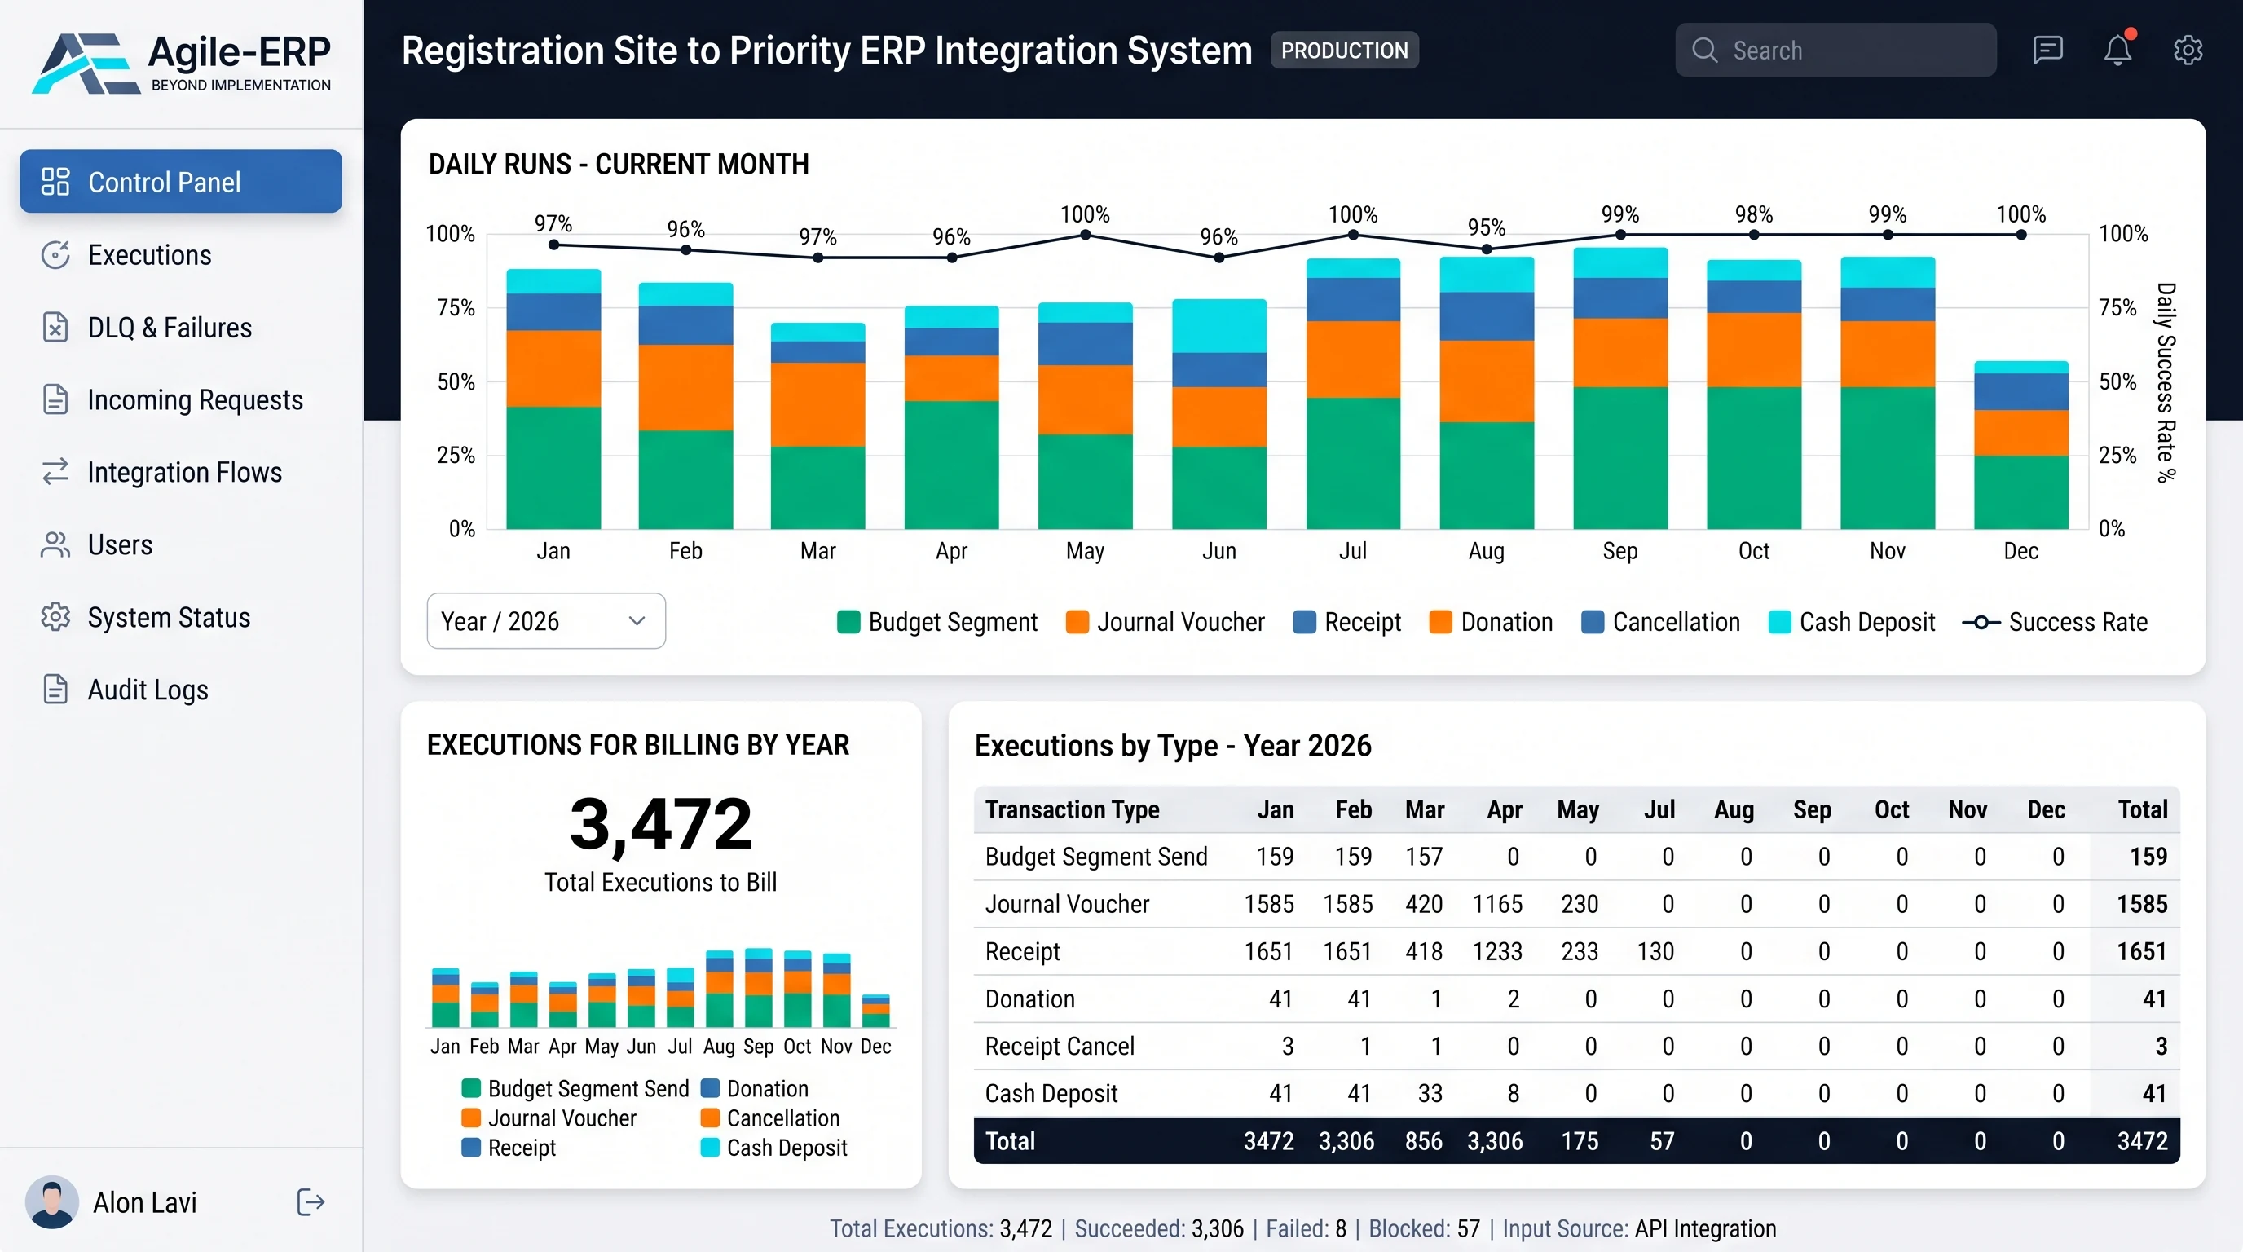Click the Audit Logs document icon
The height and width of the screenshot is (1252, 2243).
pyautogui.click(x=55, y=689)
